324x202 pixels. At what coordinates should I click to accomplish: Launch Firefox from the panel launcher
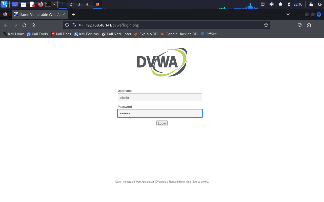(41, 4)
